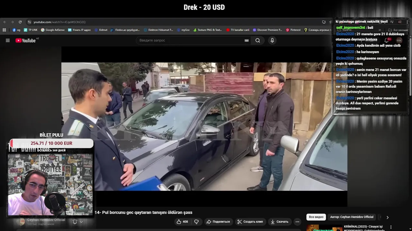Open the Ceyhun Hemidov Official channel name

coord(46,220)
